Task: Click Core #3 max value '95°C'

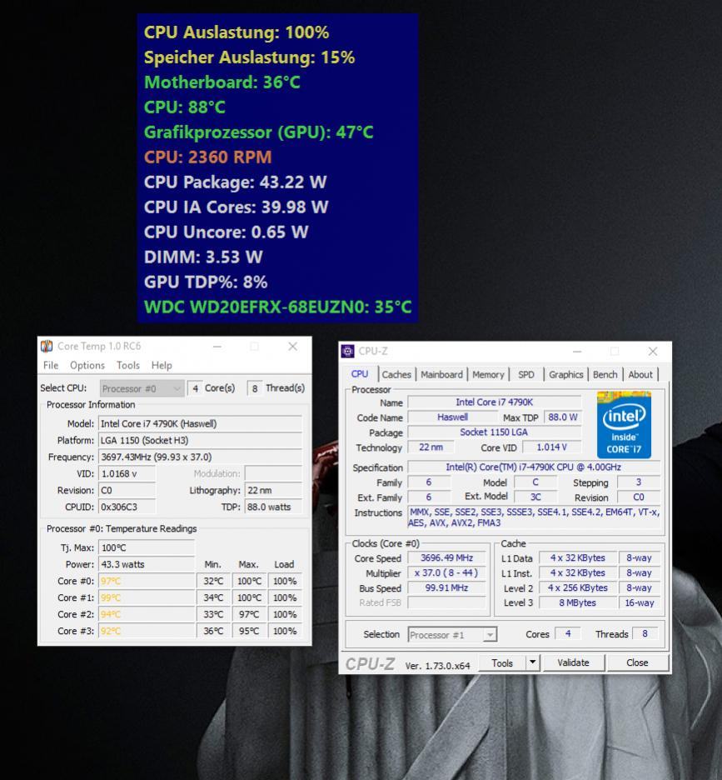Action: (x=249, y=631)
